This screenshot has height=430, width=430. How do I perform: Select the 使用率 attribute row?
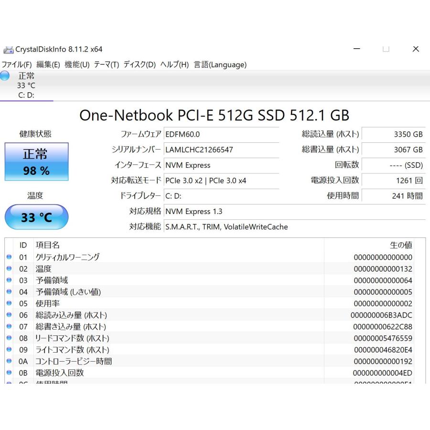[x=210, y=303]
